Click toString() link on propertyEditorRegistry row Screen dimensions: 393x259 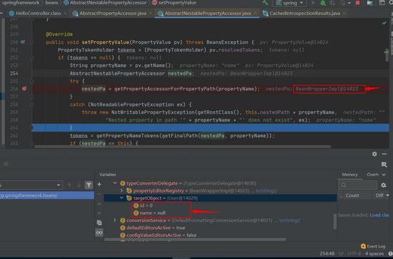267,191
